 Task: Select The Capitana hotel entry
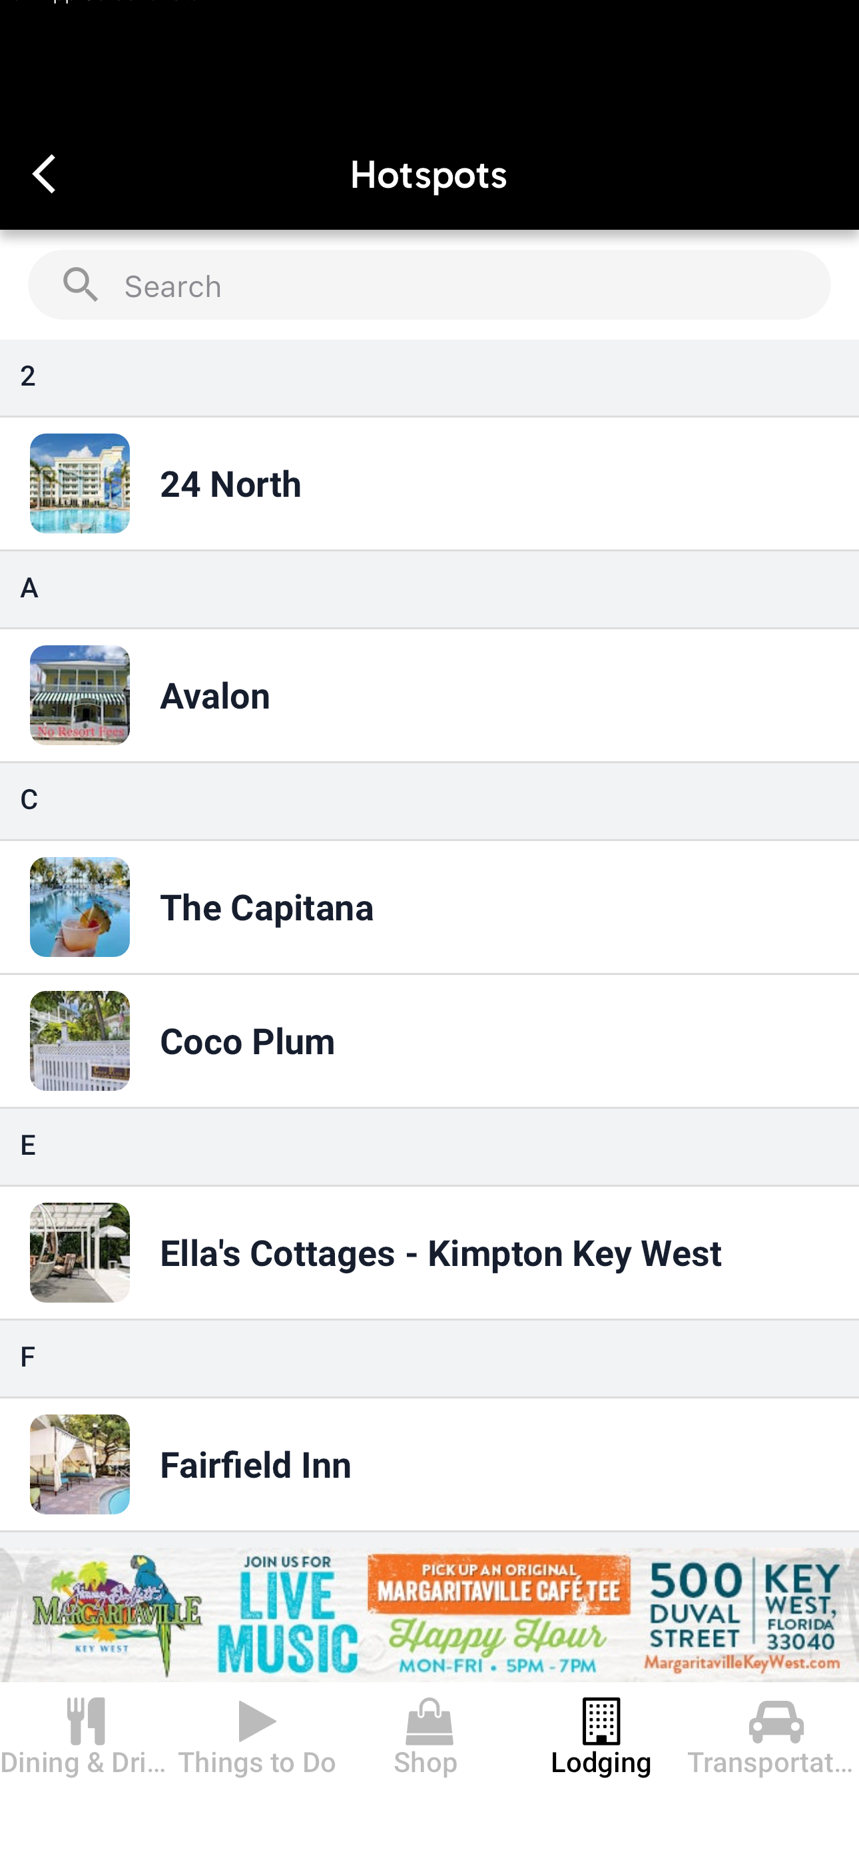[429, 906]
